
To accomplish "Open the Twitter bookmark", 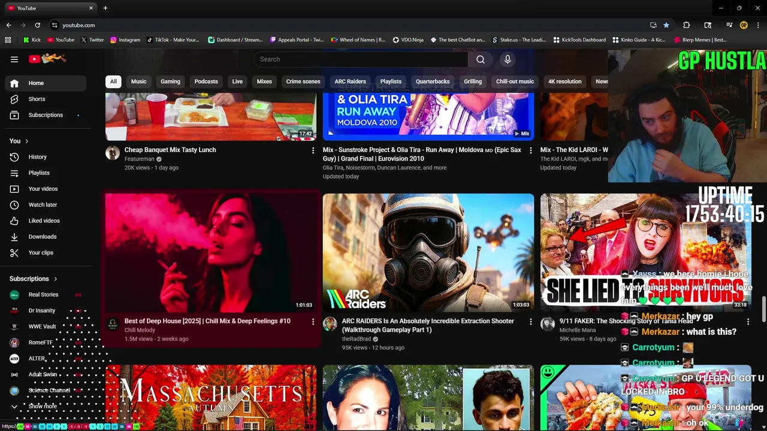I will (92, 40).
